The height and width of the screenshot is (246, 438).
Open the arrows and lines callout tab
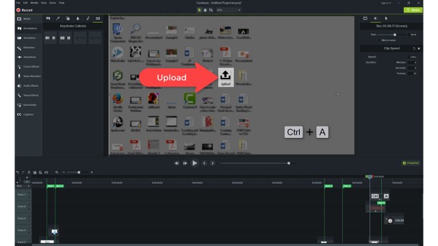coord(57,18)
